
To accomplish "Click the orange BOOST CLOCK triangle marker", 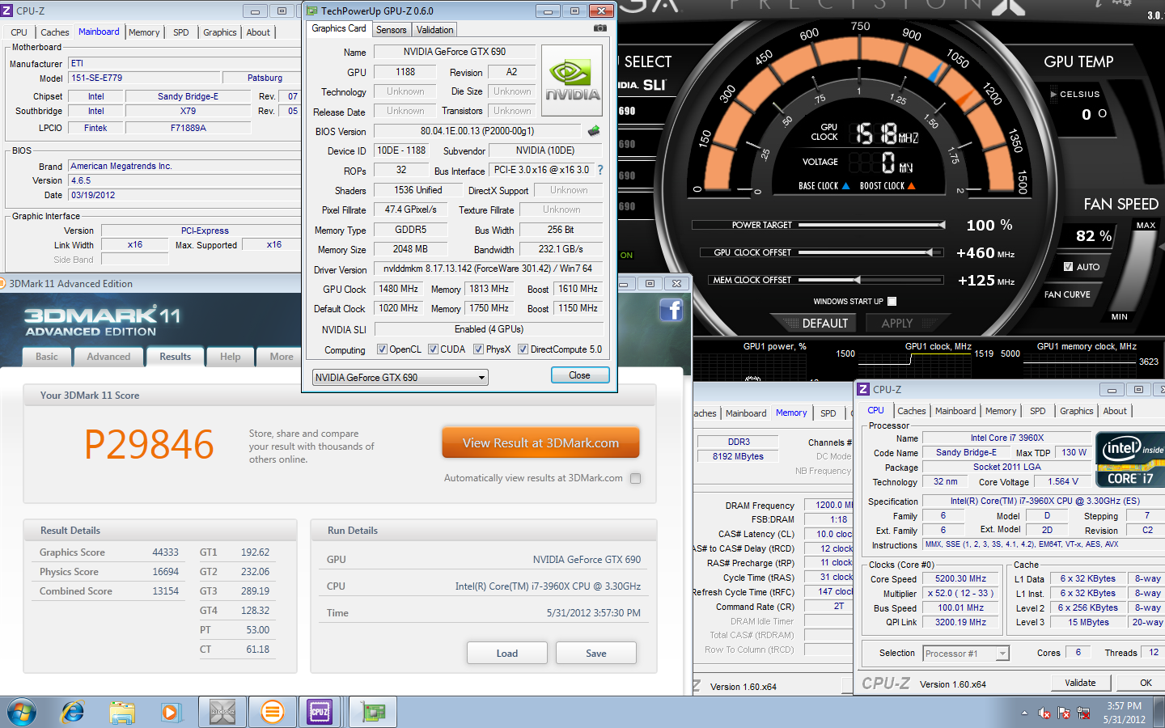I will 912,186.
